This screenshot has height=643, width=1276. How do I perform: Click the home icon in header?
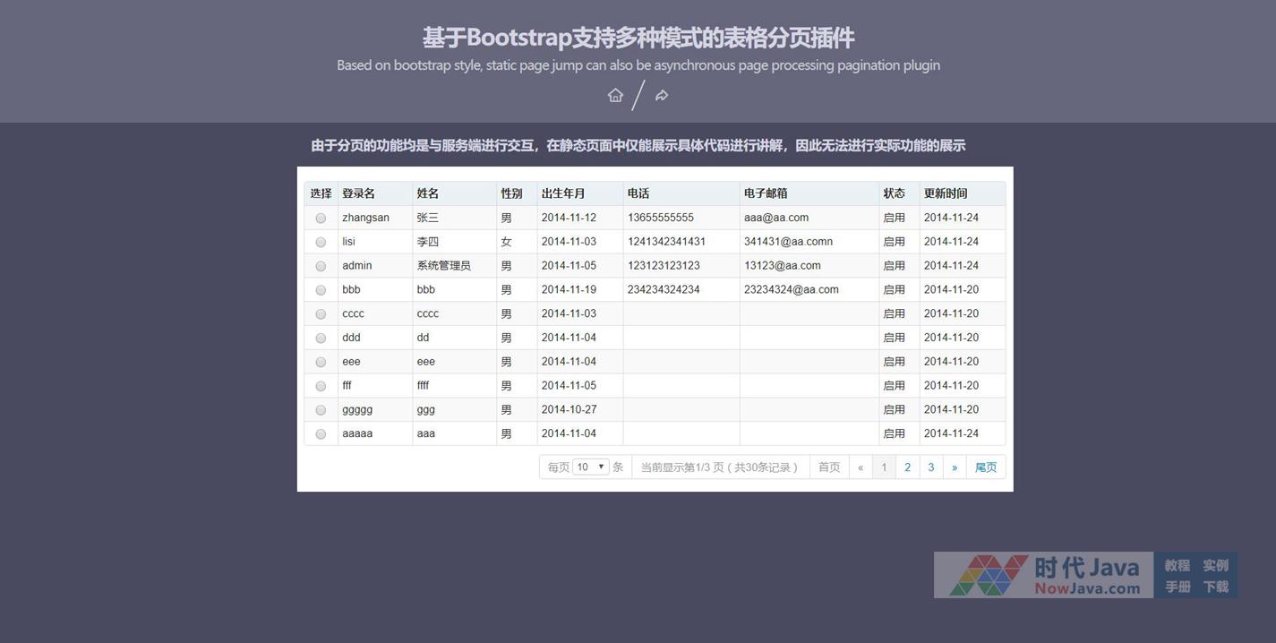pyautogui.click(x=615, y=95)
